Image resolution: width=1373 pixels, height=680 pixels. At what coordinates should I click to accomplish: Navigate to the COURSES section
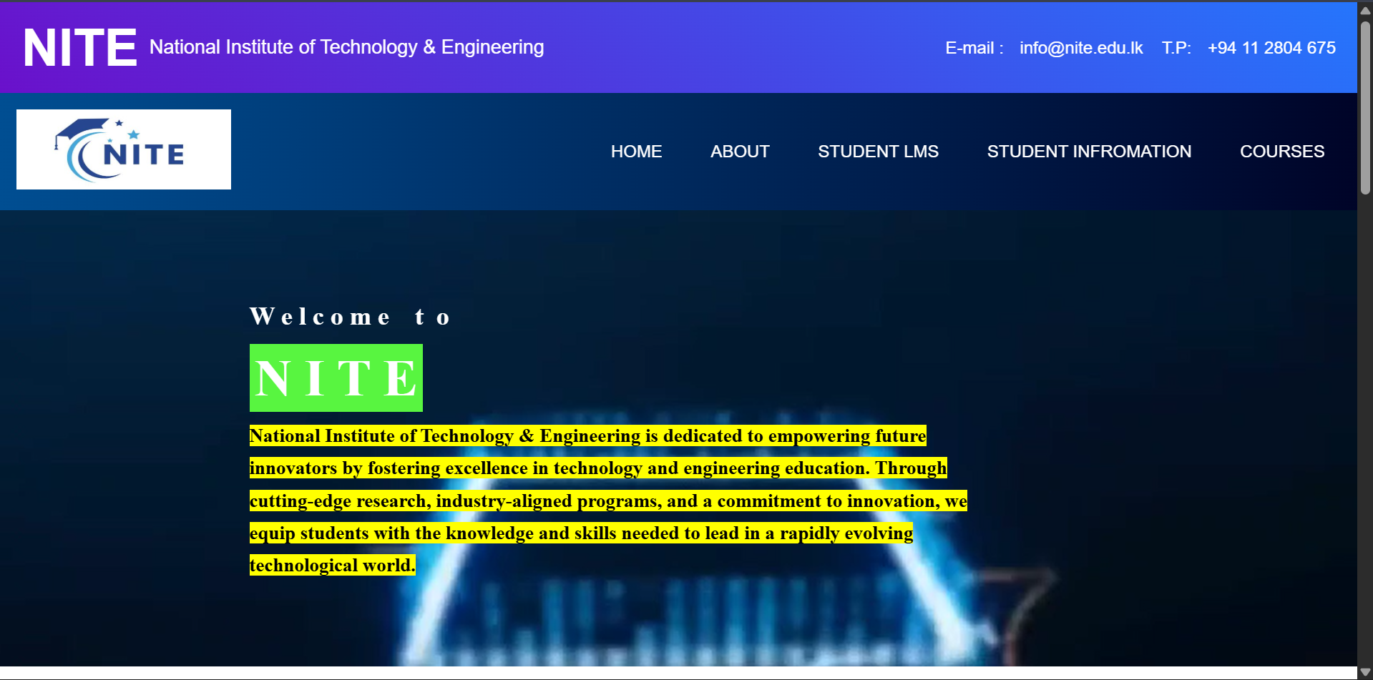(x=1281, y=152)
